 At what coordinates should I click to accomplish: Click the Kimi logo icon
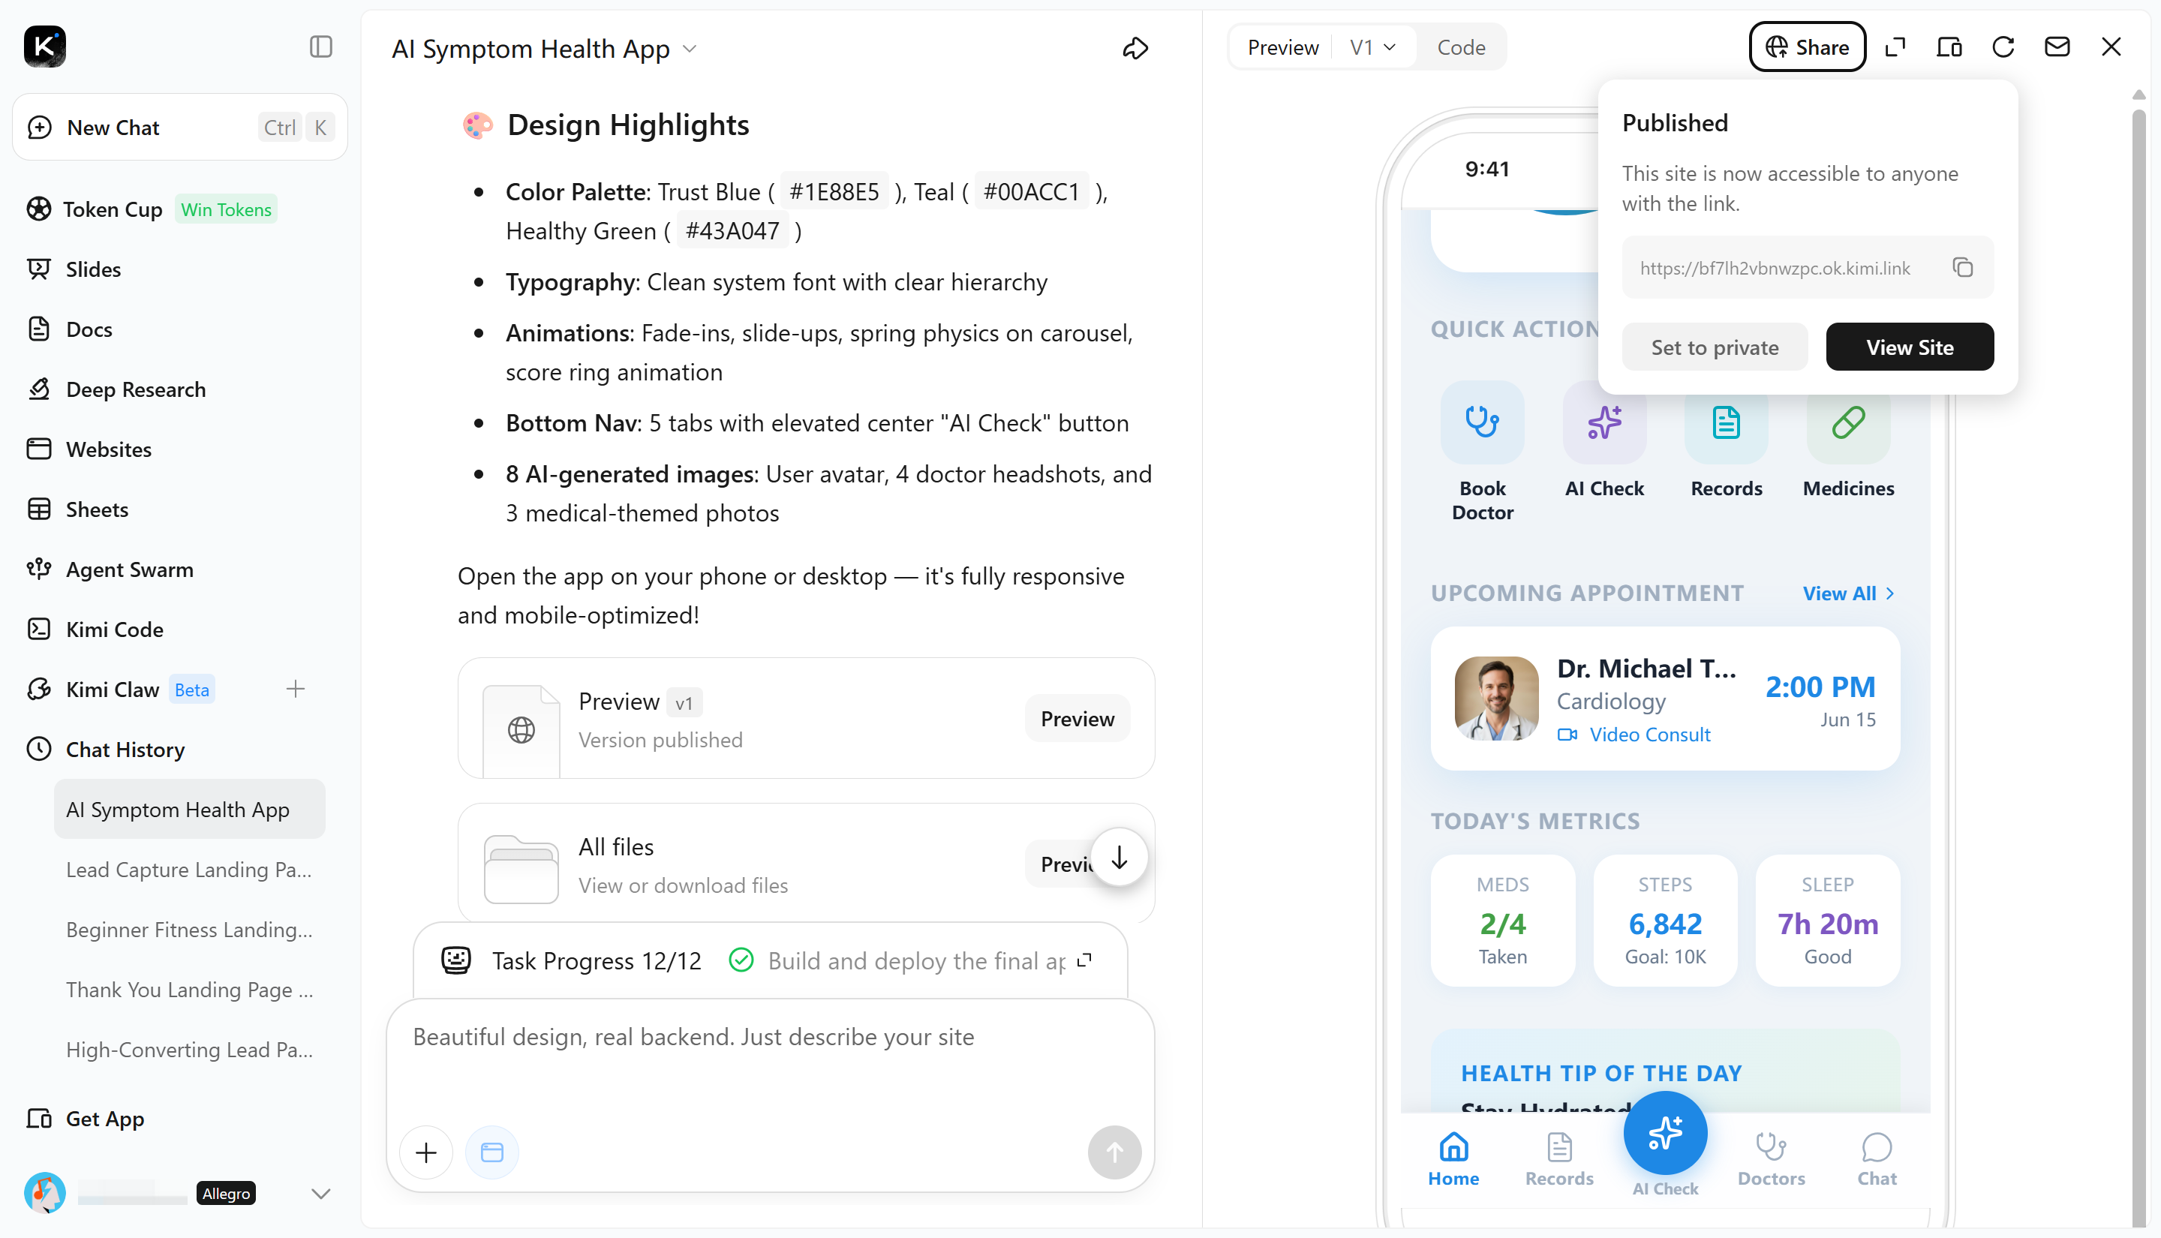45,47
